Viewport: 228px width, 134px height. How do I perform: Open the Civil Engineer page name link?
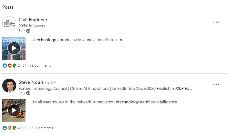33,20
